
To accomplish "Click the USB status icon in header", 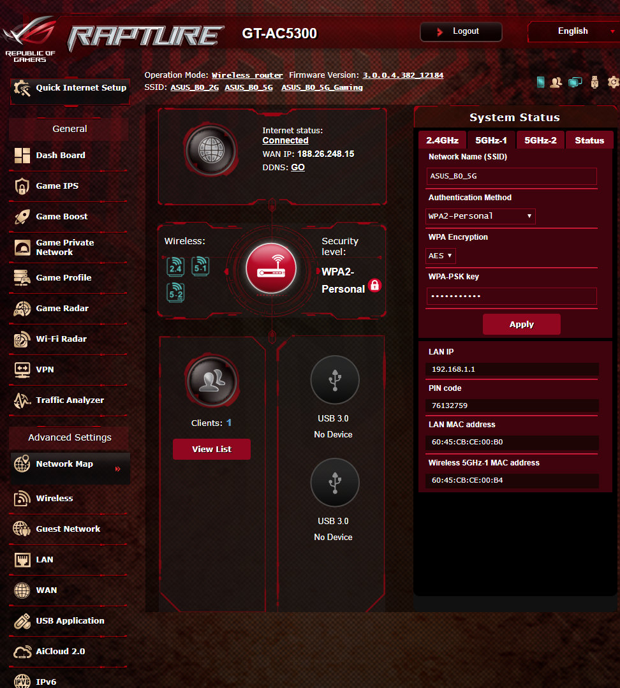I will 594,82.
